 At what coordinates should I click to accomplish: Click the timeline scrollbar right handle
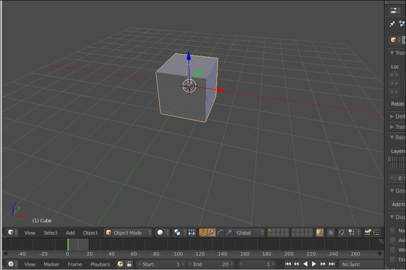pyautogui.click(x=380, y=254)
